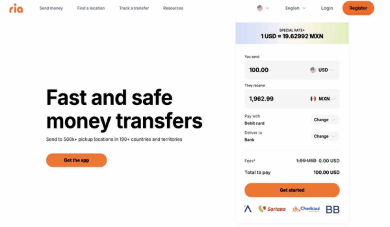Change the Pay with method

[x=325, y=120]
